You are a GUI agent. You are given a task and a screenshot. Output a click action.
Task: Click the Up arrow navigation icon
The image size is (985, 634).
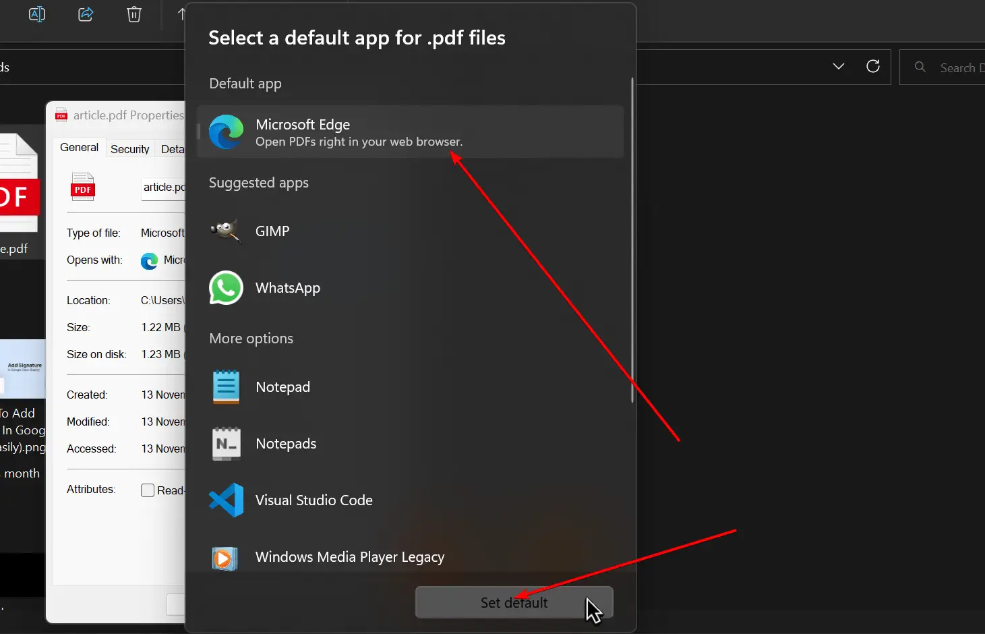(x=181, y=14)
